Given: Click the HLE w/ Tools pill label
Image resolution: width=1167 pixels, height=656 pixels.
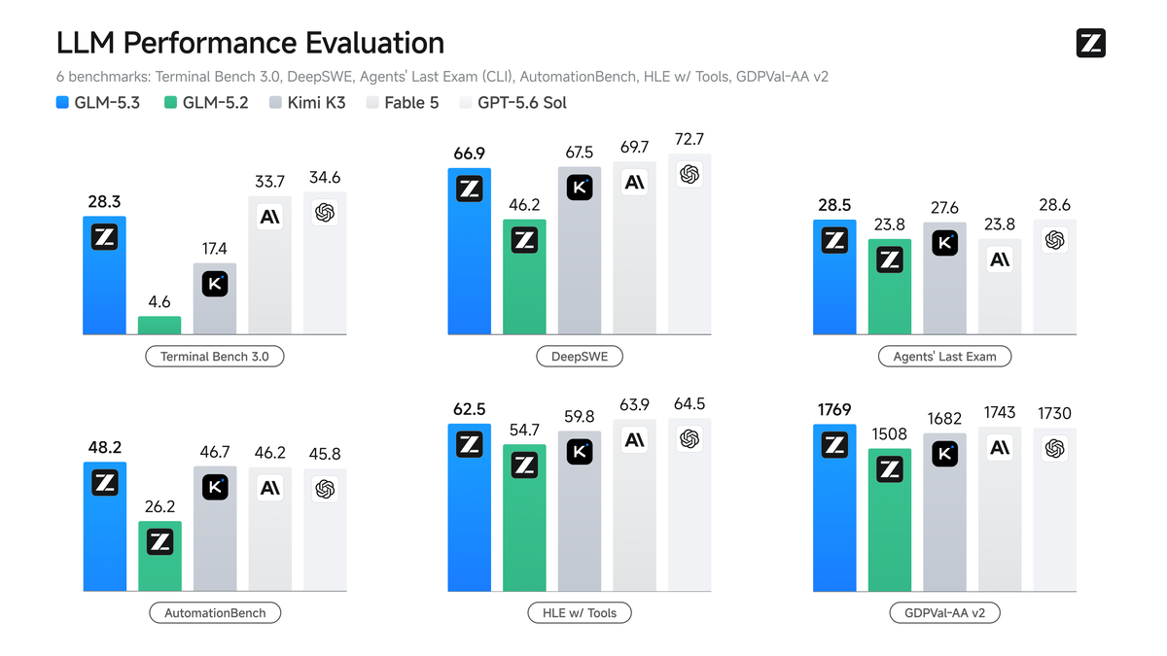Looking at the screenshot, I should tap(580, 613).
